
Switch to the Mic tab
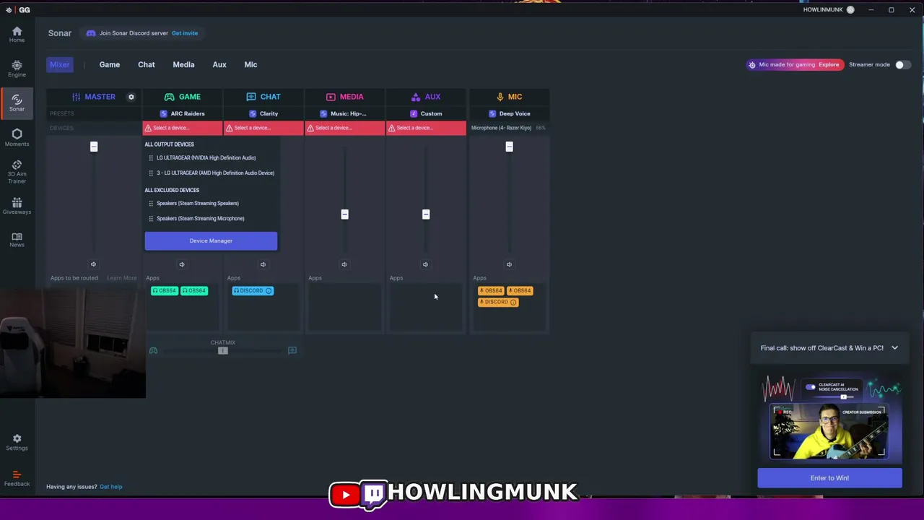click(250, 65)
